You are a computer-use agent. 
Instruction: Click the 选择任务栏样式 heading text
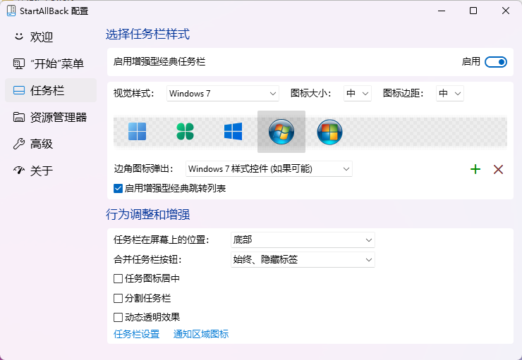pos(148,35)
